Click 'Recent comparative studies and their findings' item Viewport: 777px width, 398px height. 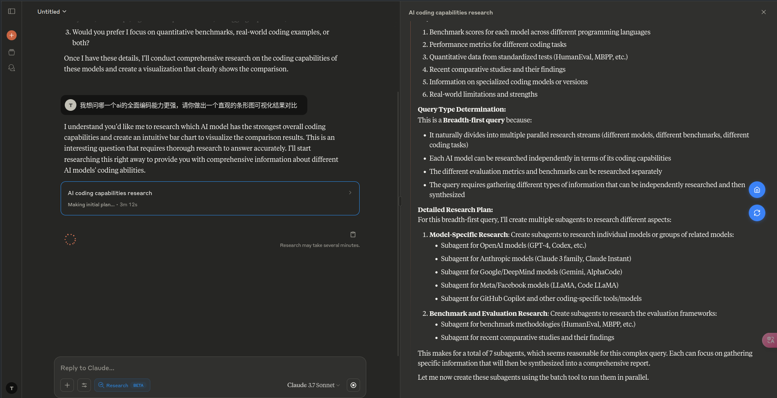click(x=498, y=69)
